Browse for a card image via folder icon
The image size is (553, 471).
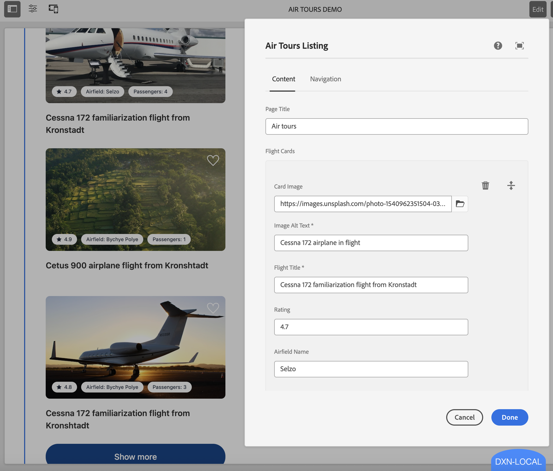tap(460, 204)
